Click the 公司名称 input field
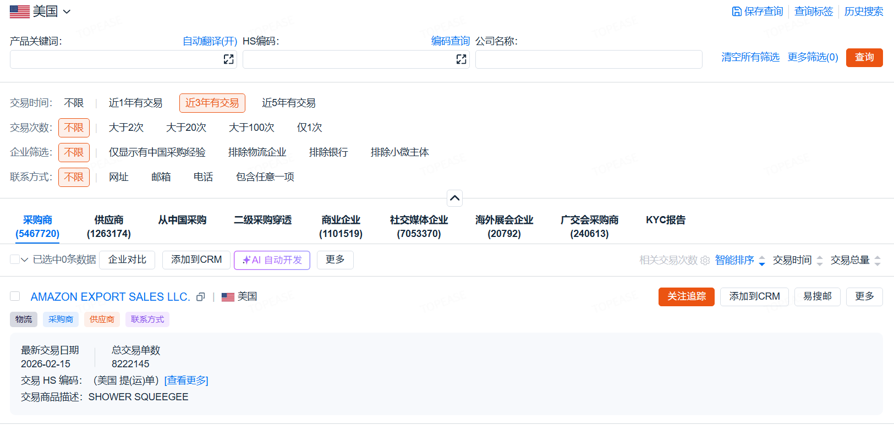The image size is (894, 425). click(x=588, y=59)
